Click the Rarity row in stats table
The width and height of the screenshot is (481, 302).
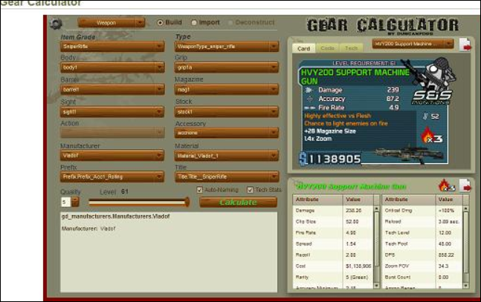333,278
